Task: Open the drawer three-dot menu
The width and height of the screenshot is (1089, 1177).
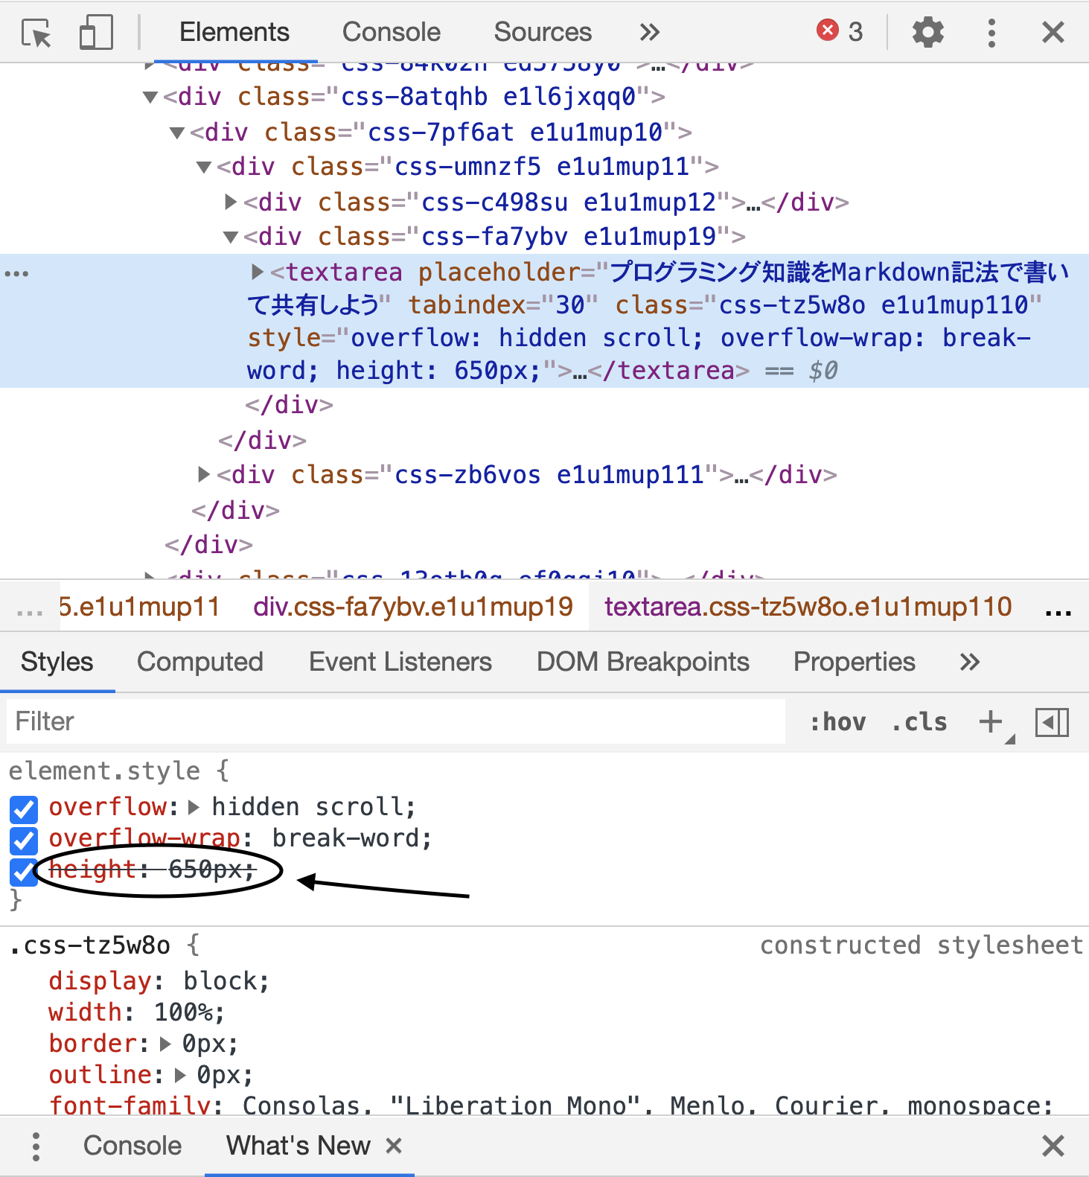Action: (36, 1146)
